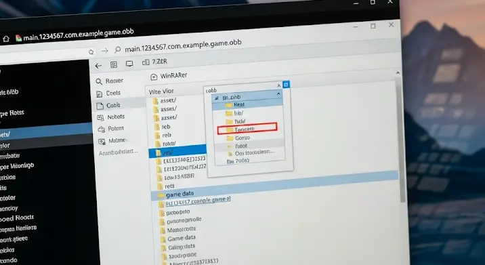Image resolution: width=485 pixels, height=265 pixels.
Task: Click the home icon in the dark title bar
Action: [x=6, y=39]
